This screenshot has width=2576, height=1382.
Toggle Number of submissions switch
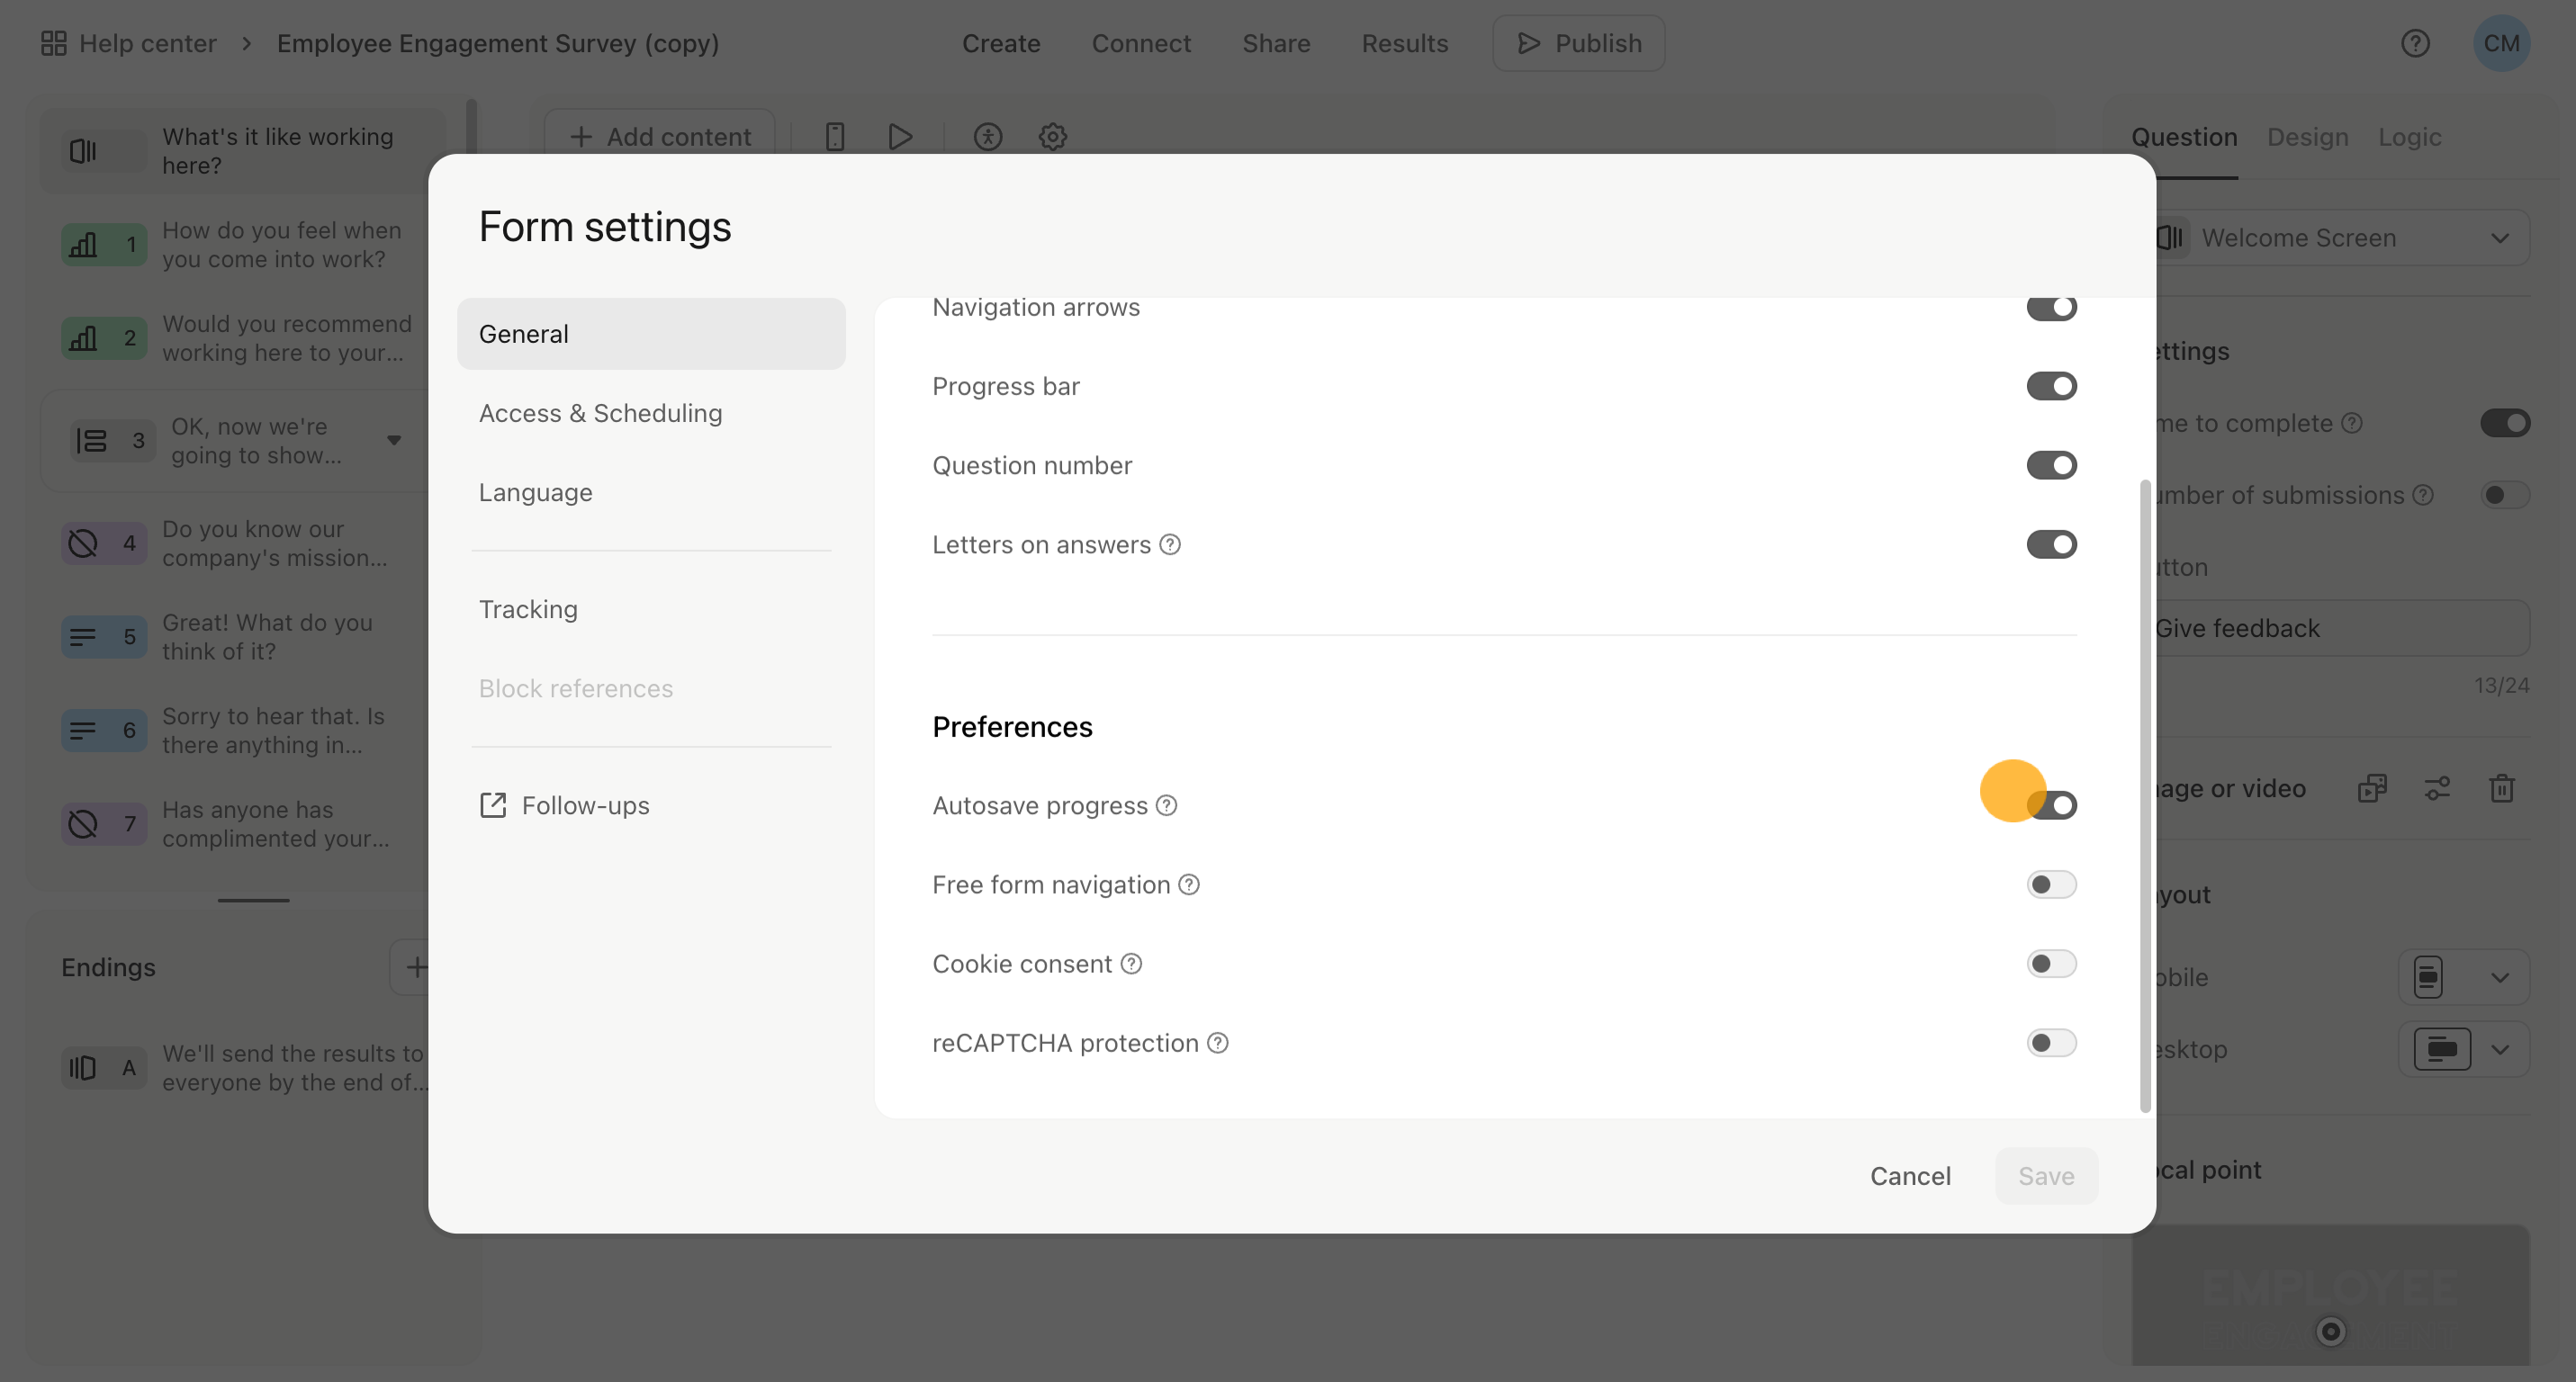[2504, 495]
